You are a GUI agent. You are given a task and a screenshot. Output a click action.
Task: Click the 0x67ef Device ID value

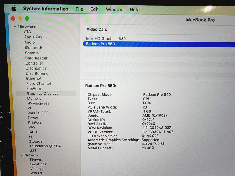click(x=148, y=120)
